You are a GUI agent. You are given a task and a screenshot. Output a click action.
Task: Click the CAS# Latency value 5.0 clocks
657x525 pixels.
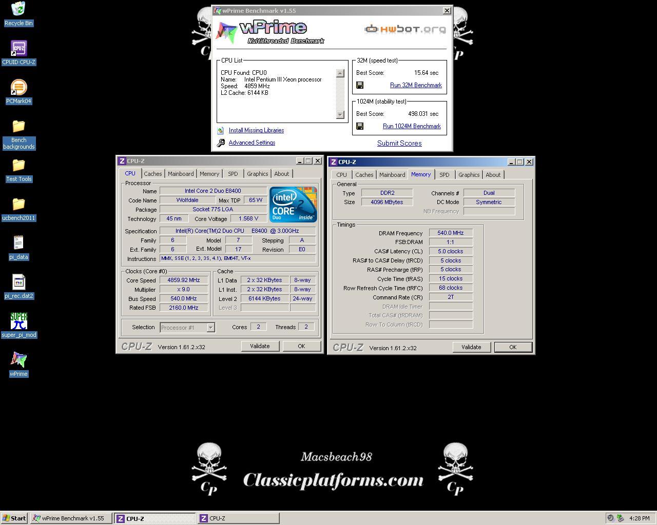coord(451,251)
